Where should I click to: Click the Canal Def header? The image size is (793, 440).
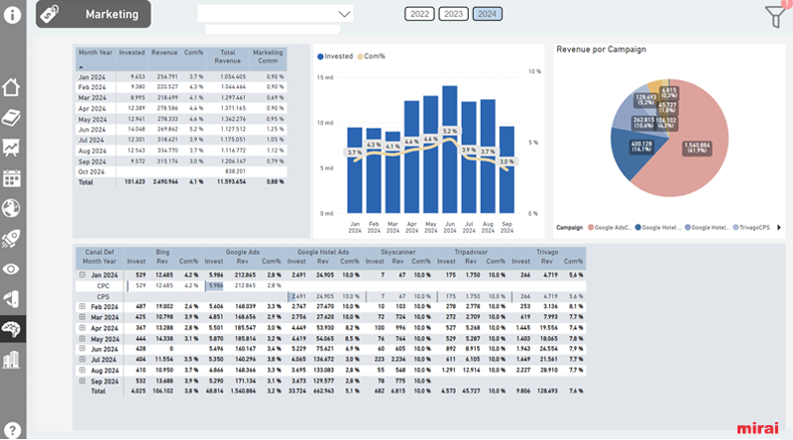99,252
